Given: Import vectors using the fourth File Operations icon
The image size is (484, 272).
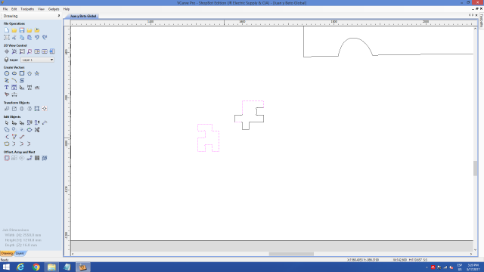Looking at the screenshot, I should (29, 30).
